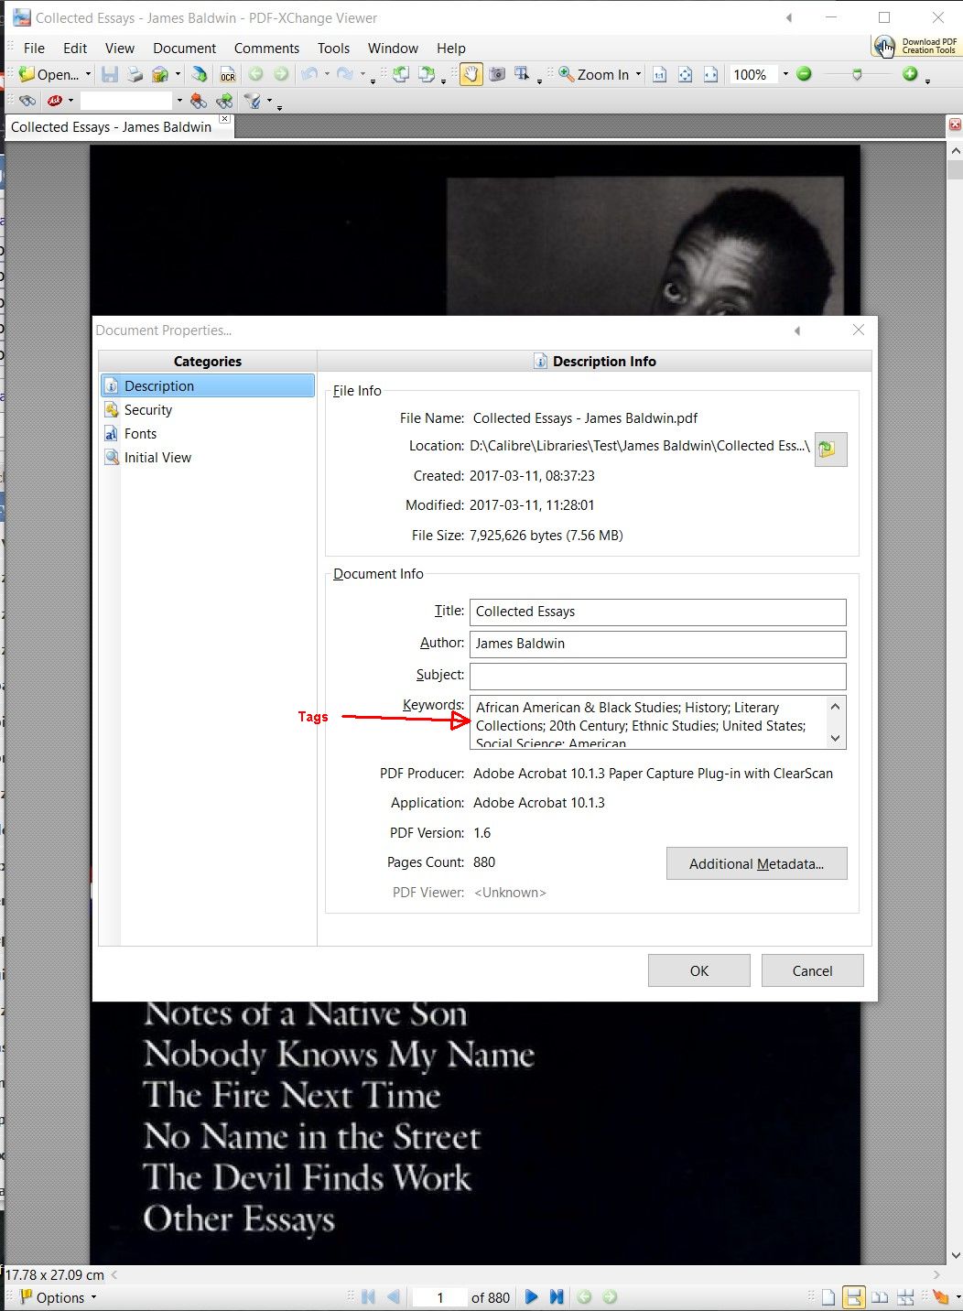Go to previous page arrow
Viewport: 963px width, 1311px height.
coord(394,1297)
